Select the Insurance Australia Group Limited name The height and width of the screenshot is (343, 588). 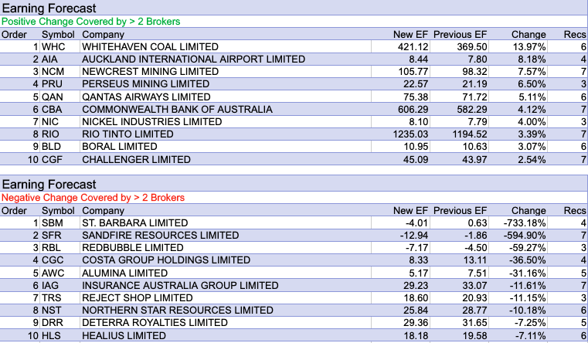click(x=170, y=286)
